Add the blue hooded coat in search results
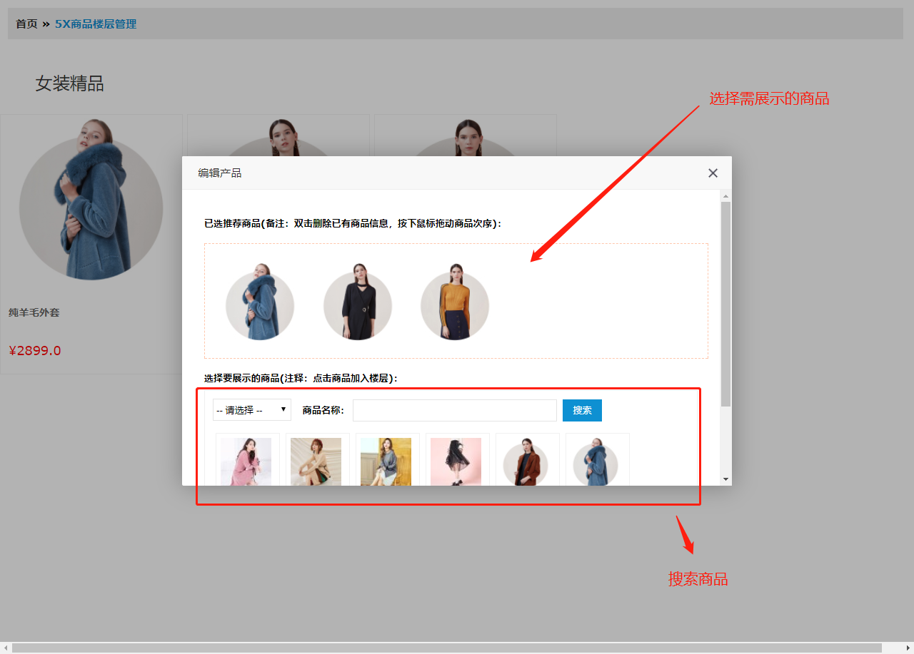The width and height of the screenshot is (914, 654). pos(596,461)
